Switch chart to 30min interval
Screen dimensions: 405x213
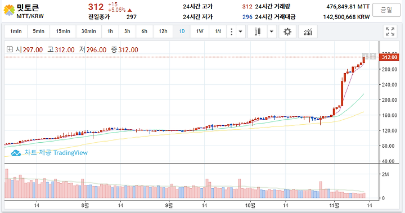click(89, 31)
